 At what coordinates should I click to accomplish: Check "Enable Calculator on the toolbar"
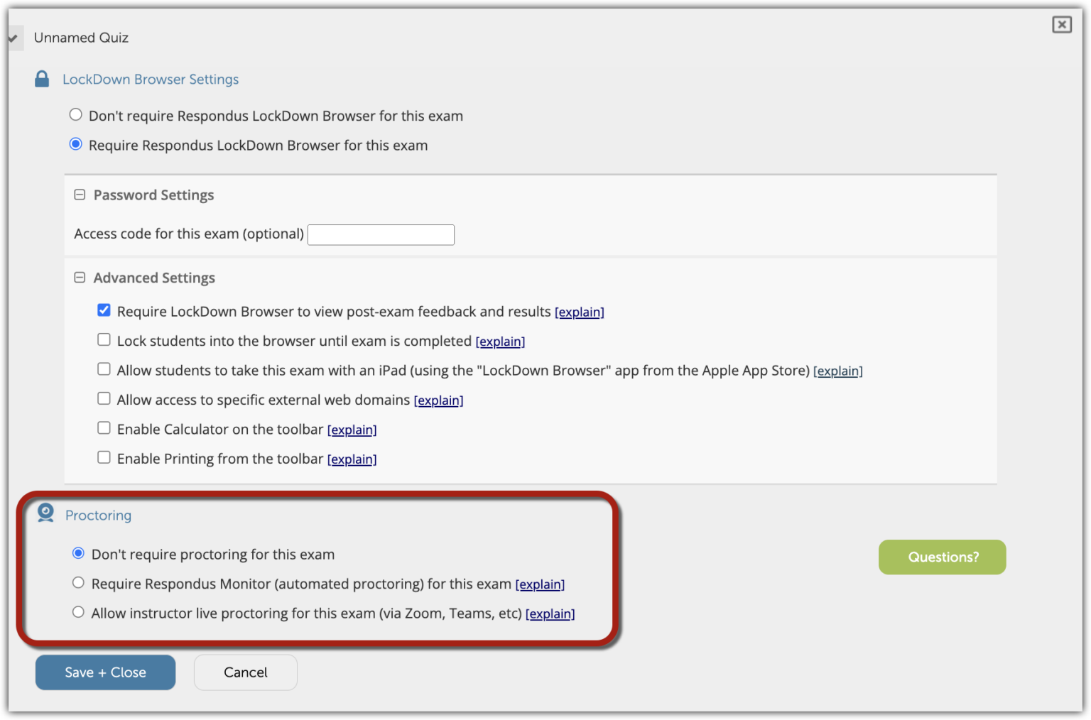104,427
